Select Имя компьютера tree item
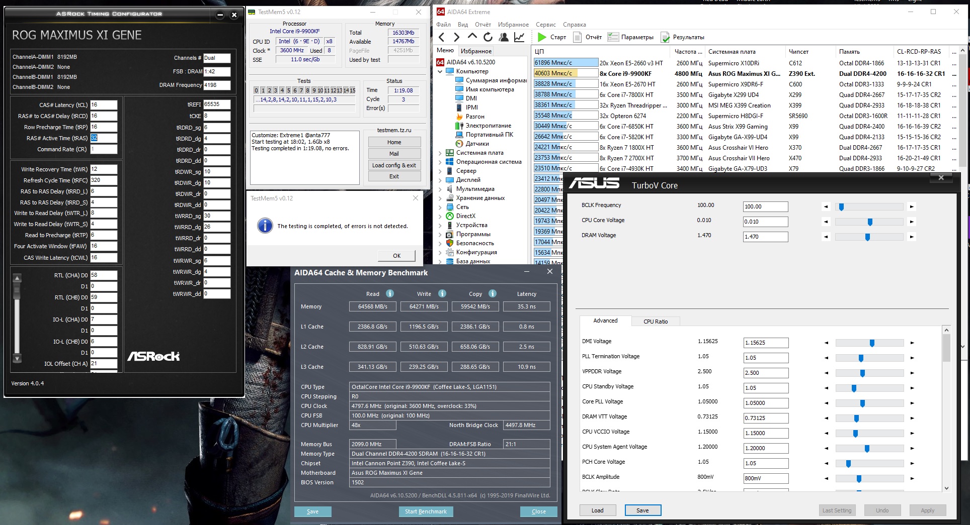Screen dimensions: 970x525 point(485,89)
